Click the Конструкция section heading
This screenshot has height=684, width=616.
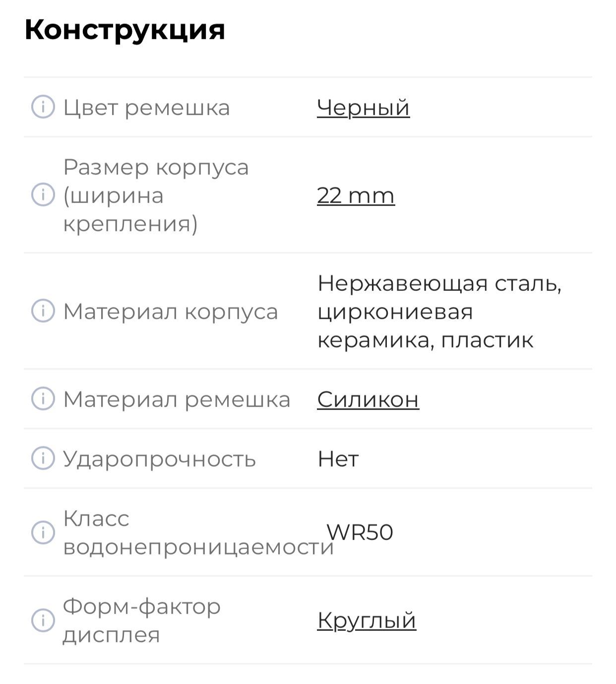tap(124, 30)
